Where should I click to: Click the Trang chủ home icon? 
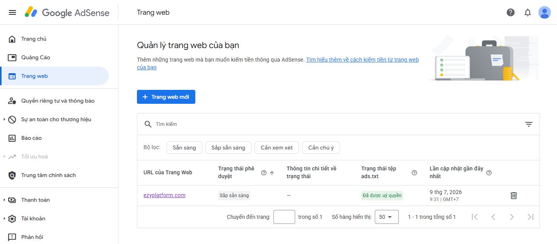tap(12, 39)
